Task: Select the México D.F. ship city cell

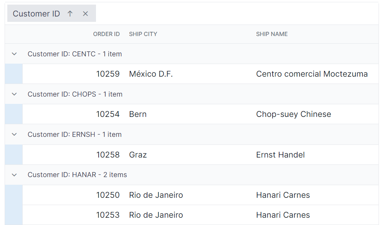Action: 151,74
